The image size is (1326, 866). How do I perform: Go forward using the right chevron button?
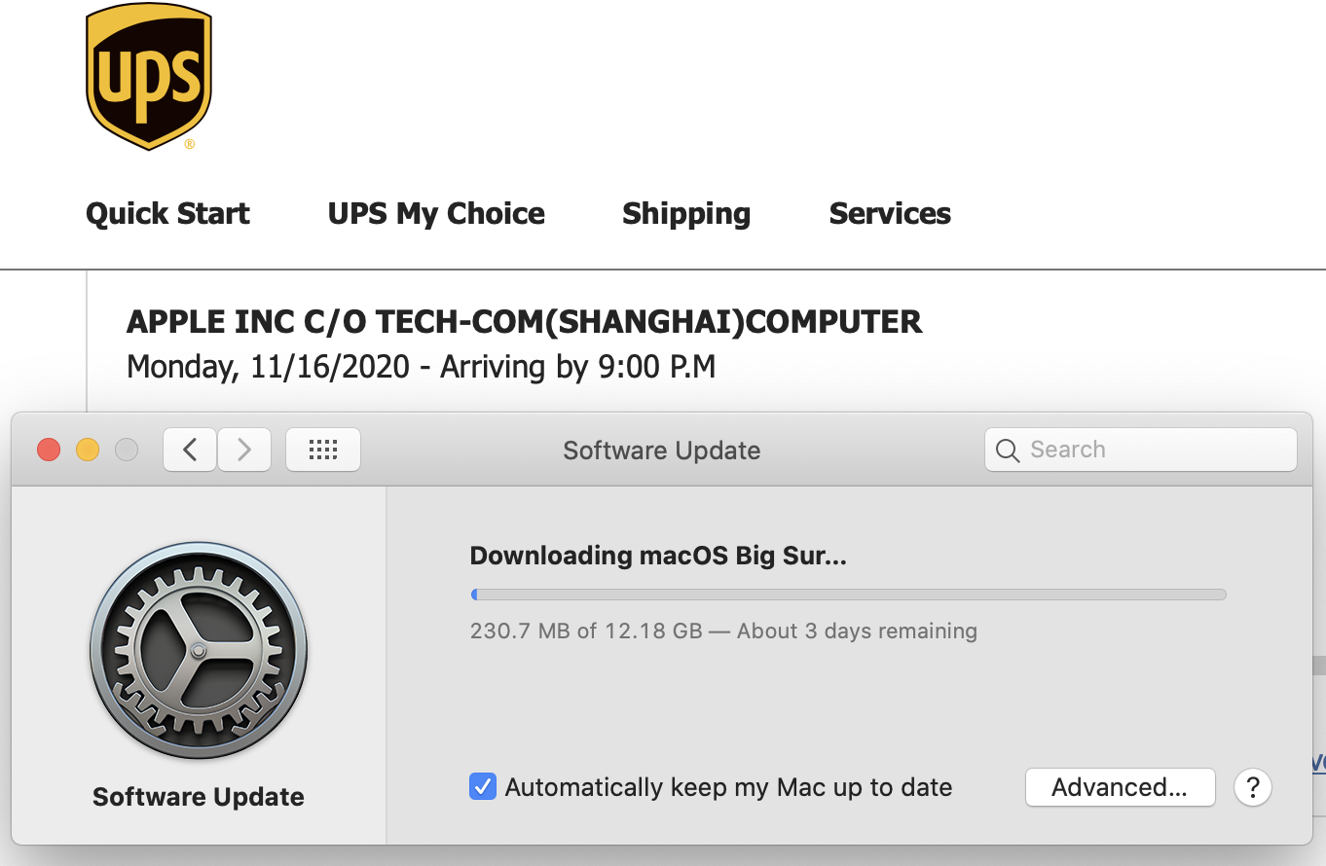click(243, 450)
